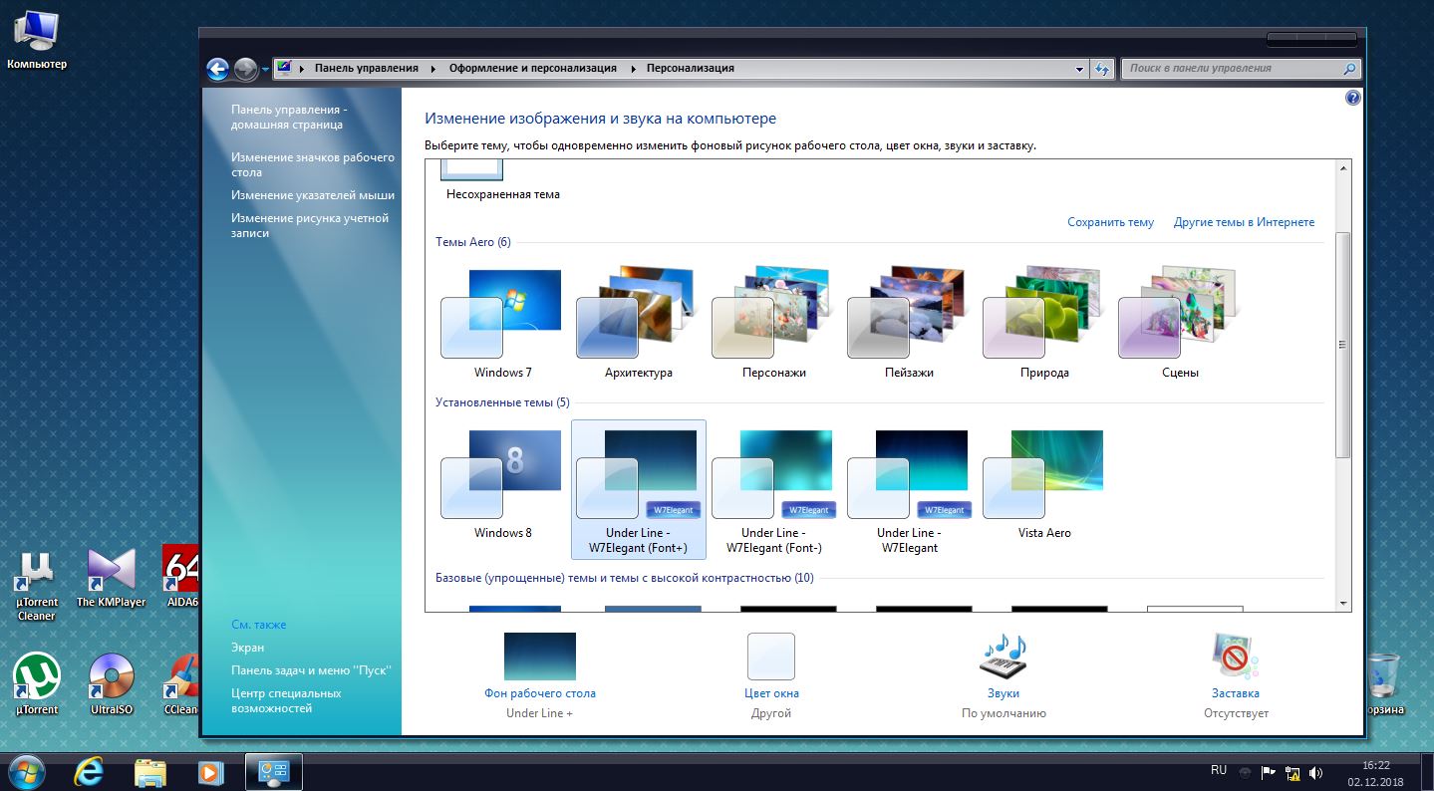The image size is (1434, 791).
Task: Open 'Изменение значков рабочего стола' link
Action: pos(313,164)
